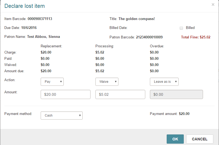
Task: Click the due date 10/6/2016
Action: (29, 28)
